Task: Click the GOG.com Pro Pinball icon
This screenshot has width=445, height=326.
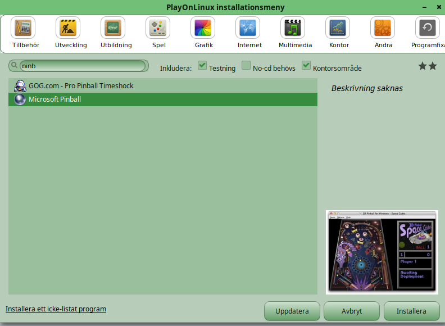Action: [x=20, y=86]
